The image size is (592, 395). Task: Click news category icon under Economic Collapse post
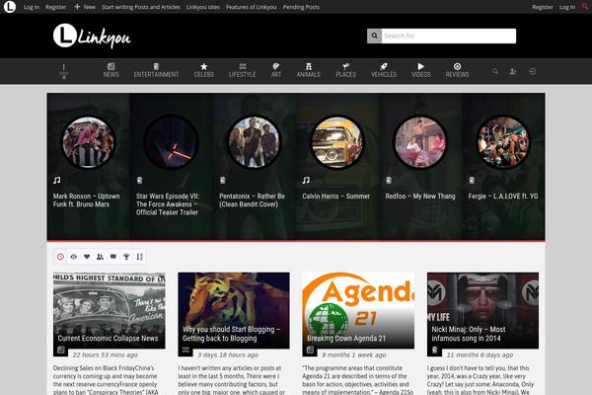61,350
